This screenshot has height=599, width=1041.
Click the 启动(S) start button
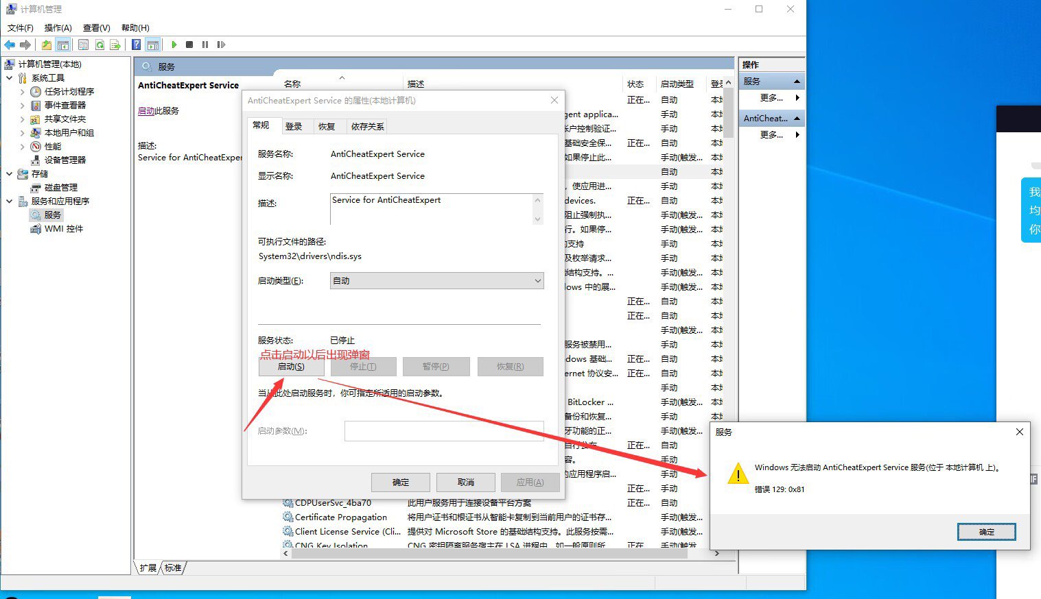click(291, 367)
